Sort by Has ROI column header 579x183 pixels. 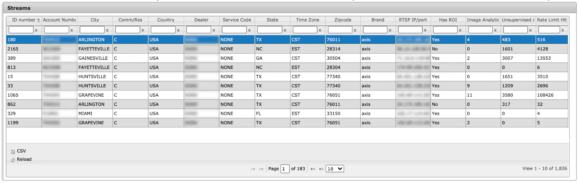tap(448, 20)
